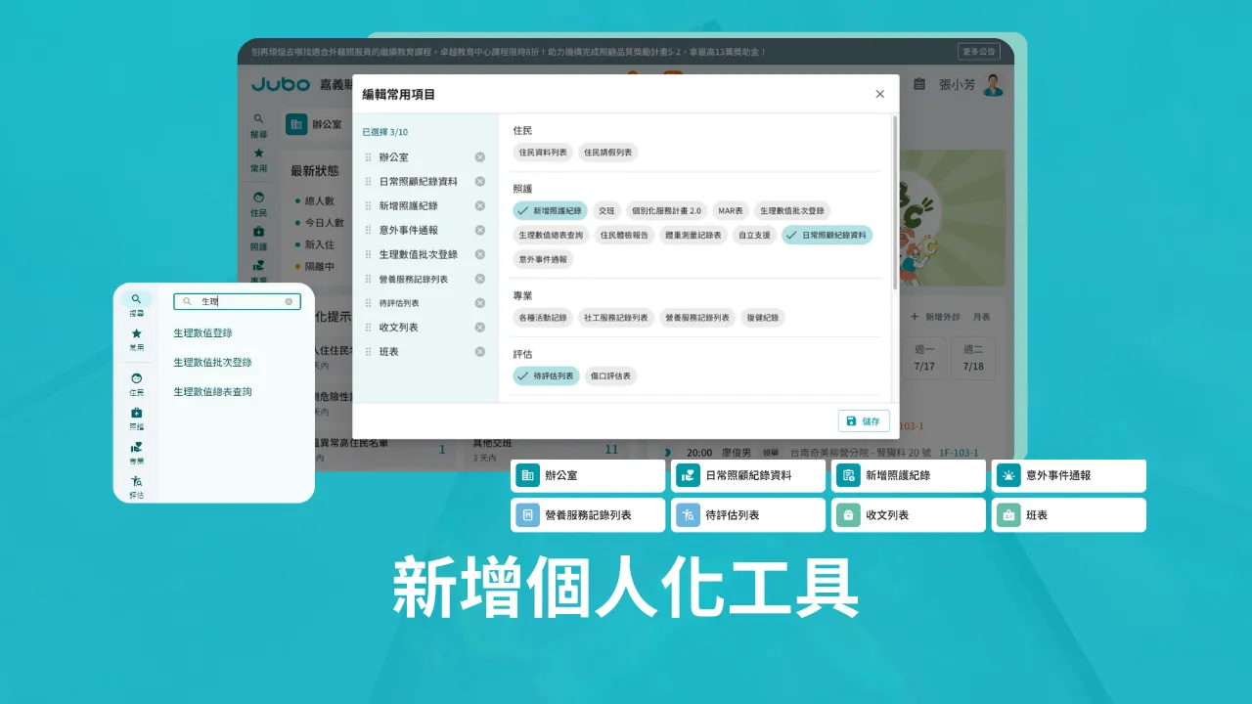The width and height of the screenshot is (1252, 704).
Task: Click the dialog's vertical scrollbar
Action: [x=894, y=203]
